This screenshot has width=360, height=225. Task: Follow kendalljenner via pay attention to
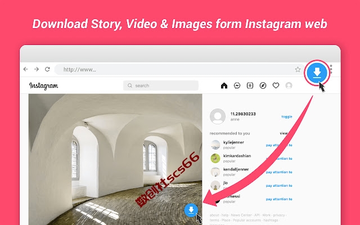coord(279,172)
